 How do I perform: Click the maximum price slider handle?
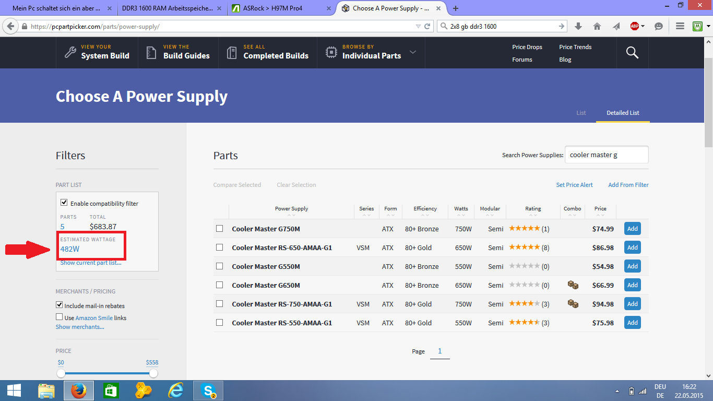[153, 373]
